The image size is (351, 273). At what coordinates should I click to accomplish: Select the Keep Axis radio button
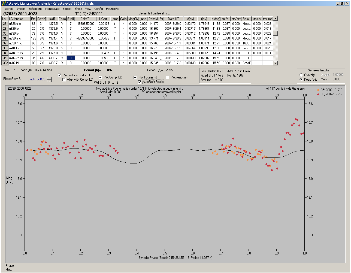(301, 80)
